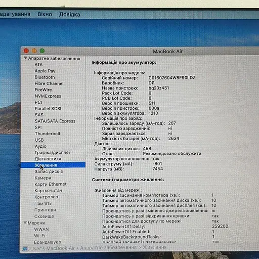259x259 pixels.
Task: Click battery capacity value 2634
Action: point(174,138)
